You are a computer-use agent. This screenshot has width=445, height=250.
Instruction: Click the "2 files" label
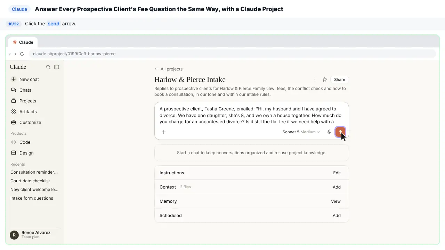[185, 187]
